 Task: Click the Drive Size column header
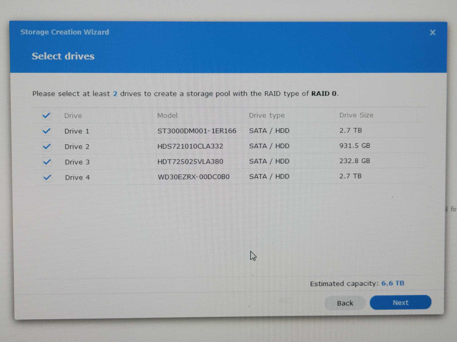[356, 115]
